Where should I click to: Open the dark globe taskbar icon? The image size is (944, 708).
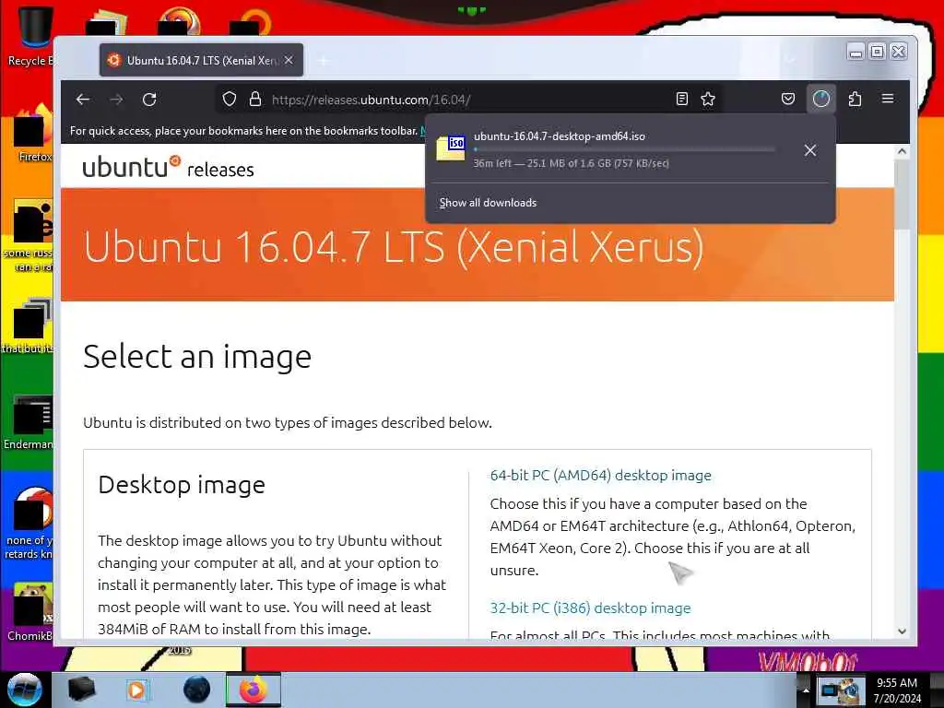click(196, 690)
